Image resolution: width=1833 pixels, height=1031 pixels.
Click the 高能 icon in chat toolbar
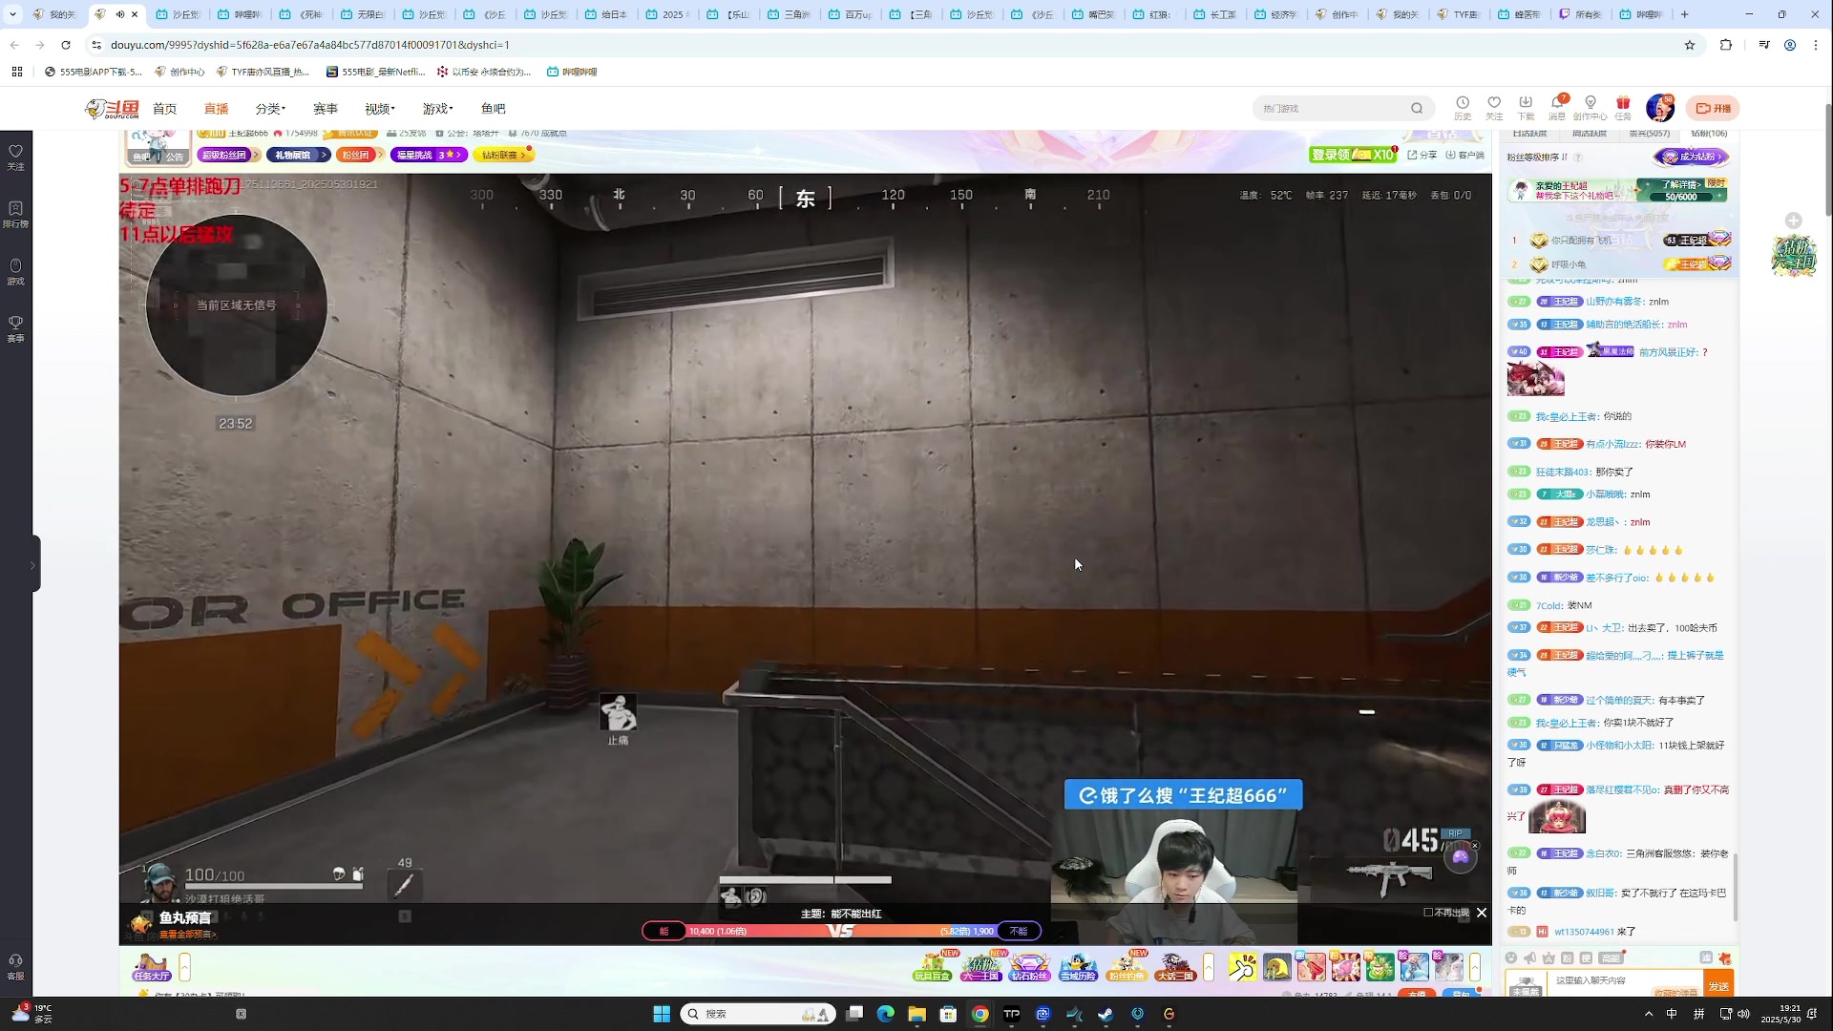[x=1611, y=957]
